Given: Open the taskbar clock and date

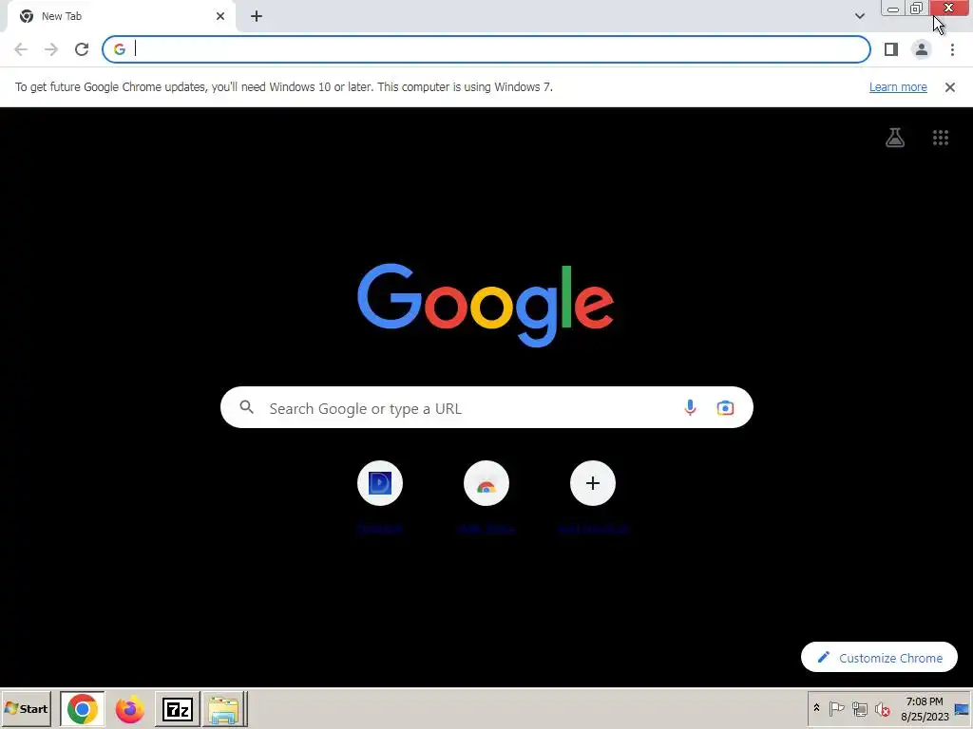Looking at the screenshot, I should tap(925, 709).
